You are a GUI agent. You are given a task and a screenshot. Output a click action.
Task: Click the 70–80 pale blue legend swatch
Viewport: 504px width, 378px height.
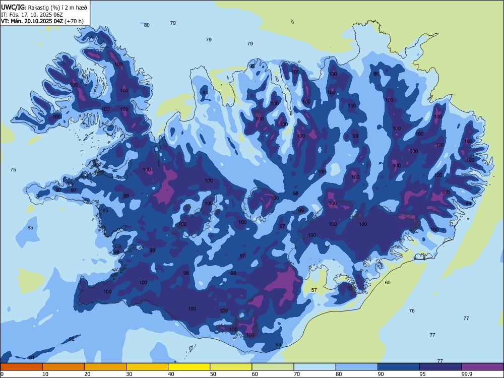pos(314,367)
